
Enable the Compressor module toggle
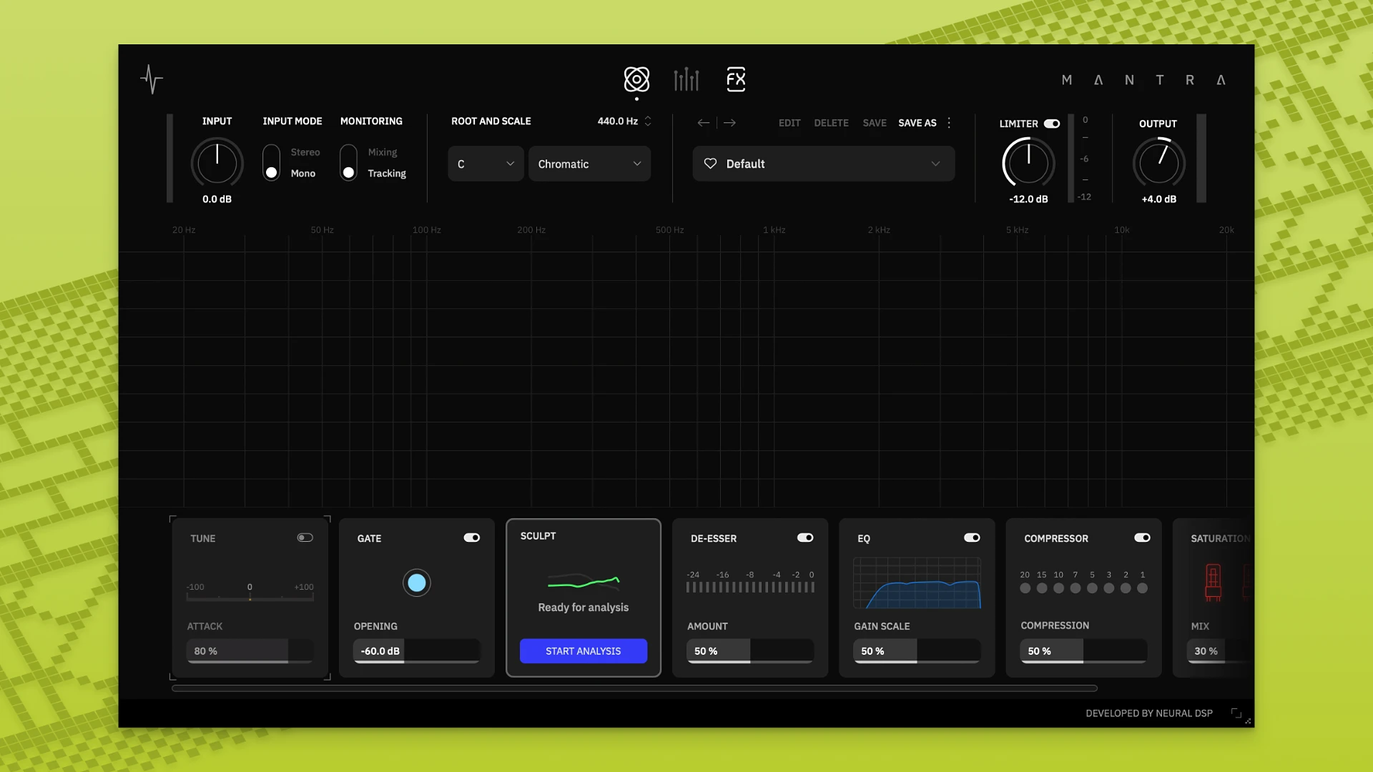coord(1142,538)
